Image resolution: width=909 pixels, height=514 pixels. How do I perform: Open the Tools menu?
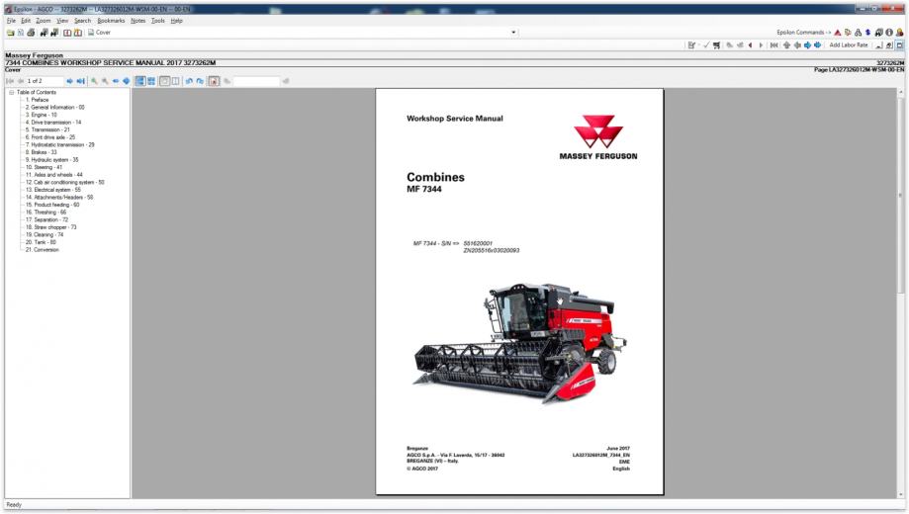(157, 21)
